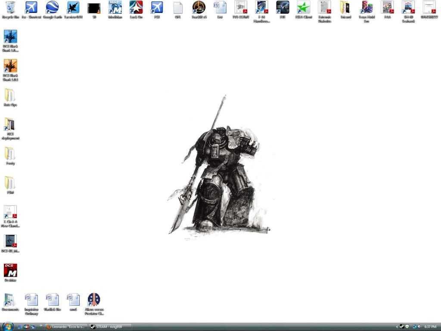
Task: Expand the hidden system tray icons
Action: click(397, 326)
